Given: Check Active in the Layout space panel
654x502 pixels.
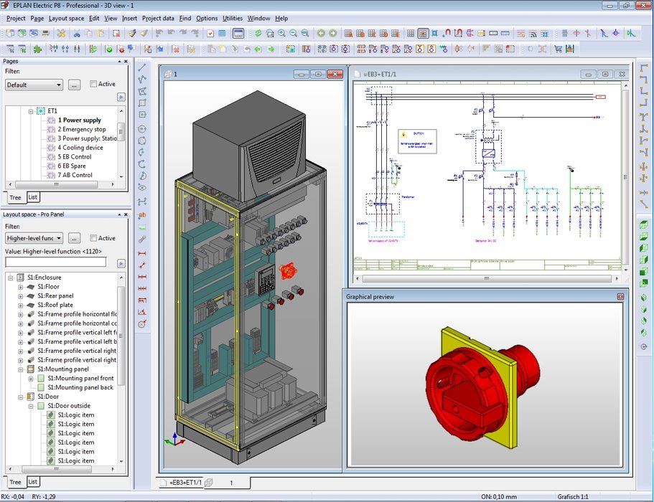Looking at the screenshot, I should [93, 237].
